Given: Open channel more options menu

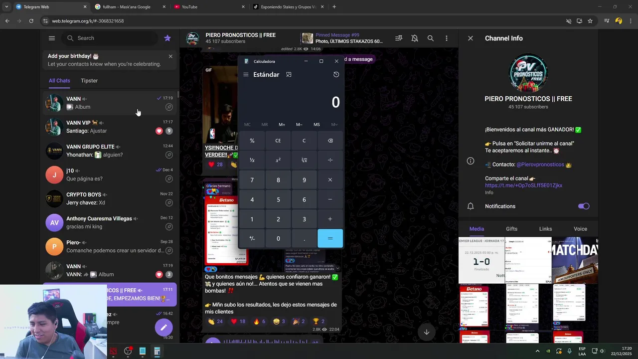Looking at the screenshot, I should [x=447, y=38].
